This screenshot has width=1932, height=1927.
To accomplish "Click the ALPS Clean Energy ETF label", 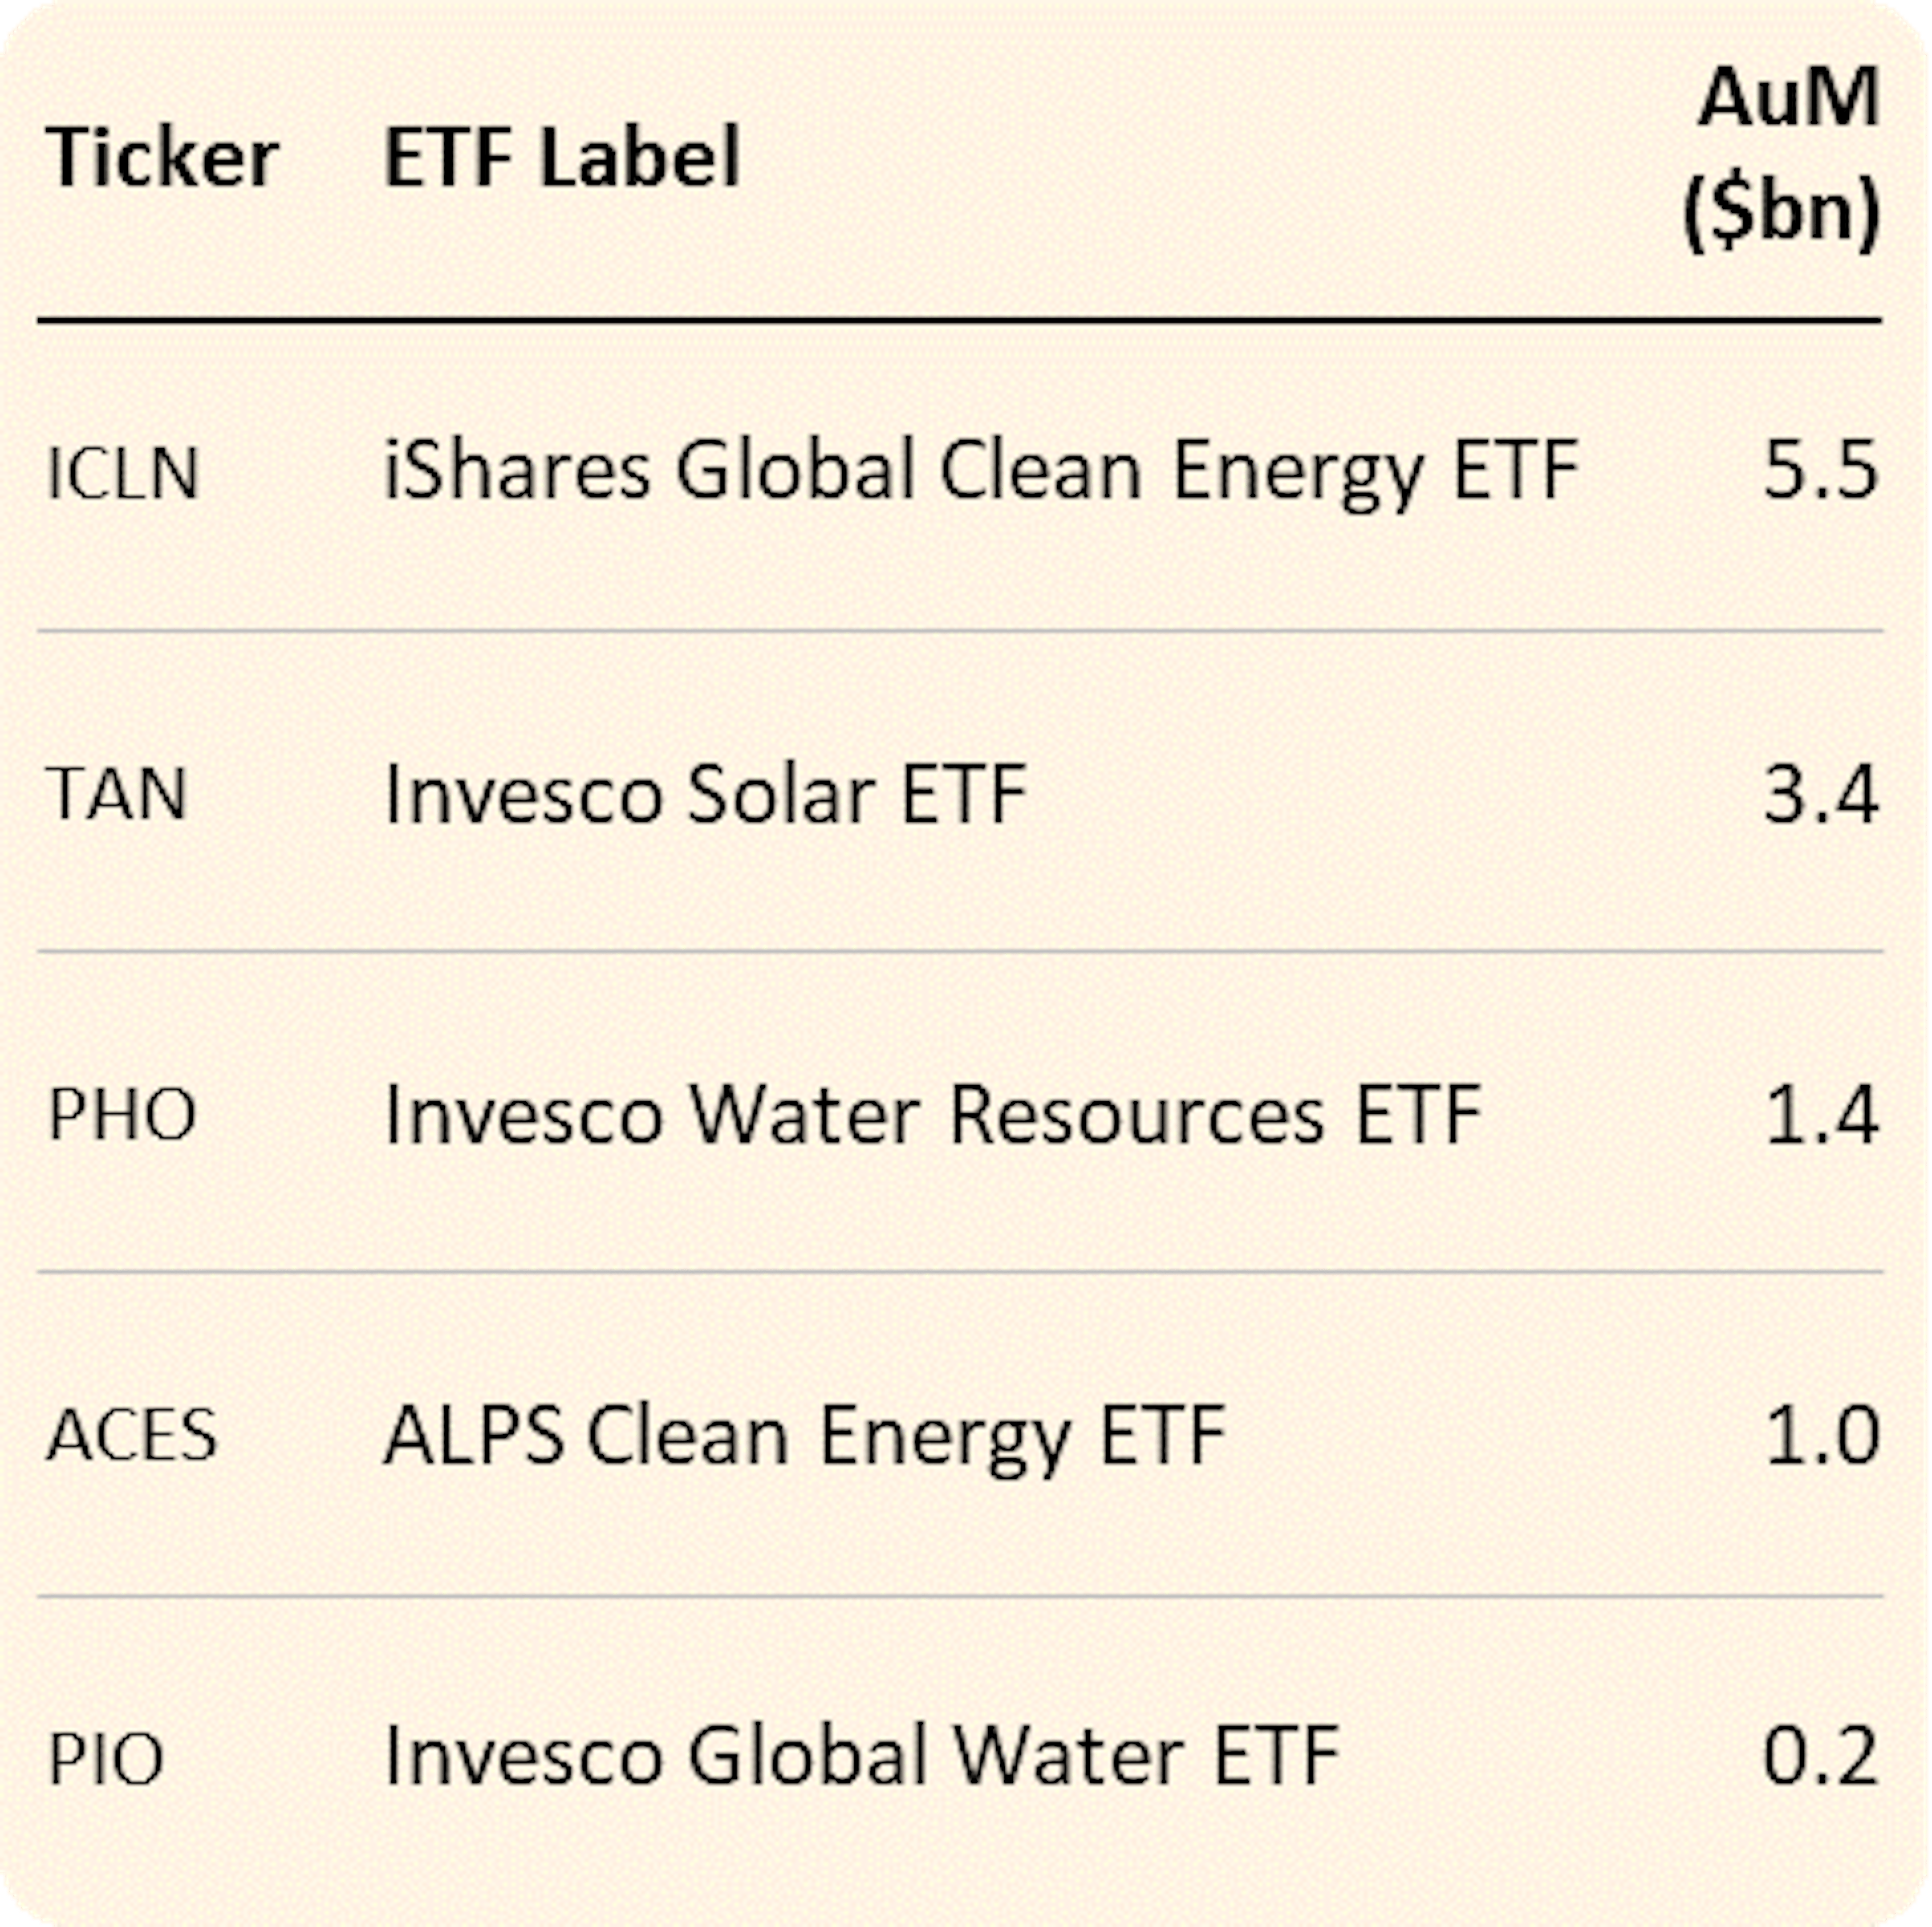I will [x=804, y=1436].
